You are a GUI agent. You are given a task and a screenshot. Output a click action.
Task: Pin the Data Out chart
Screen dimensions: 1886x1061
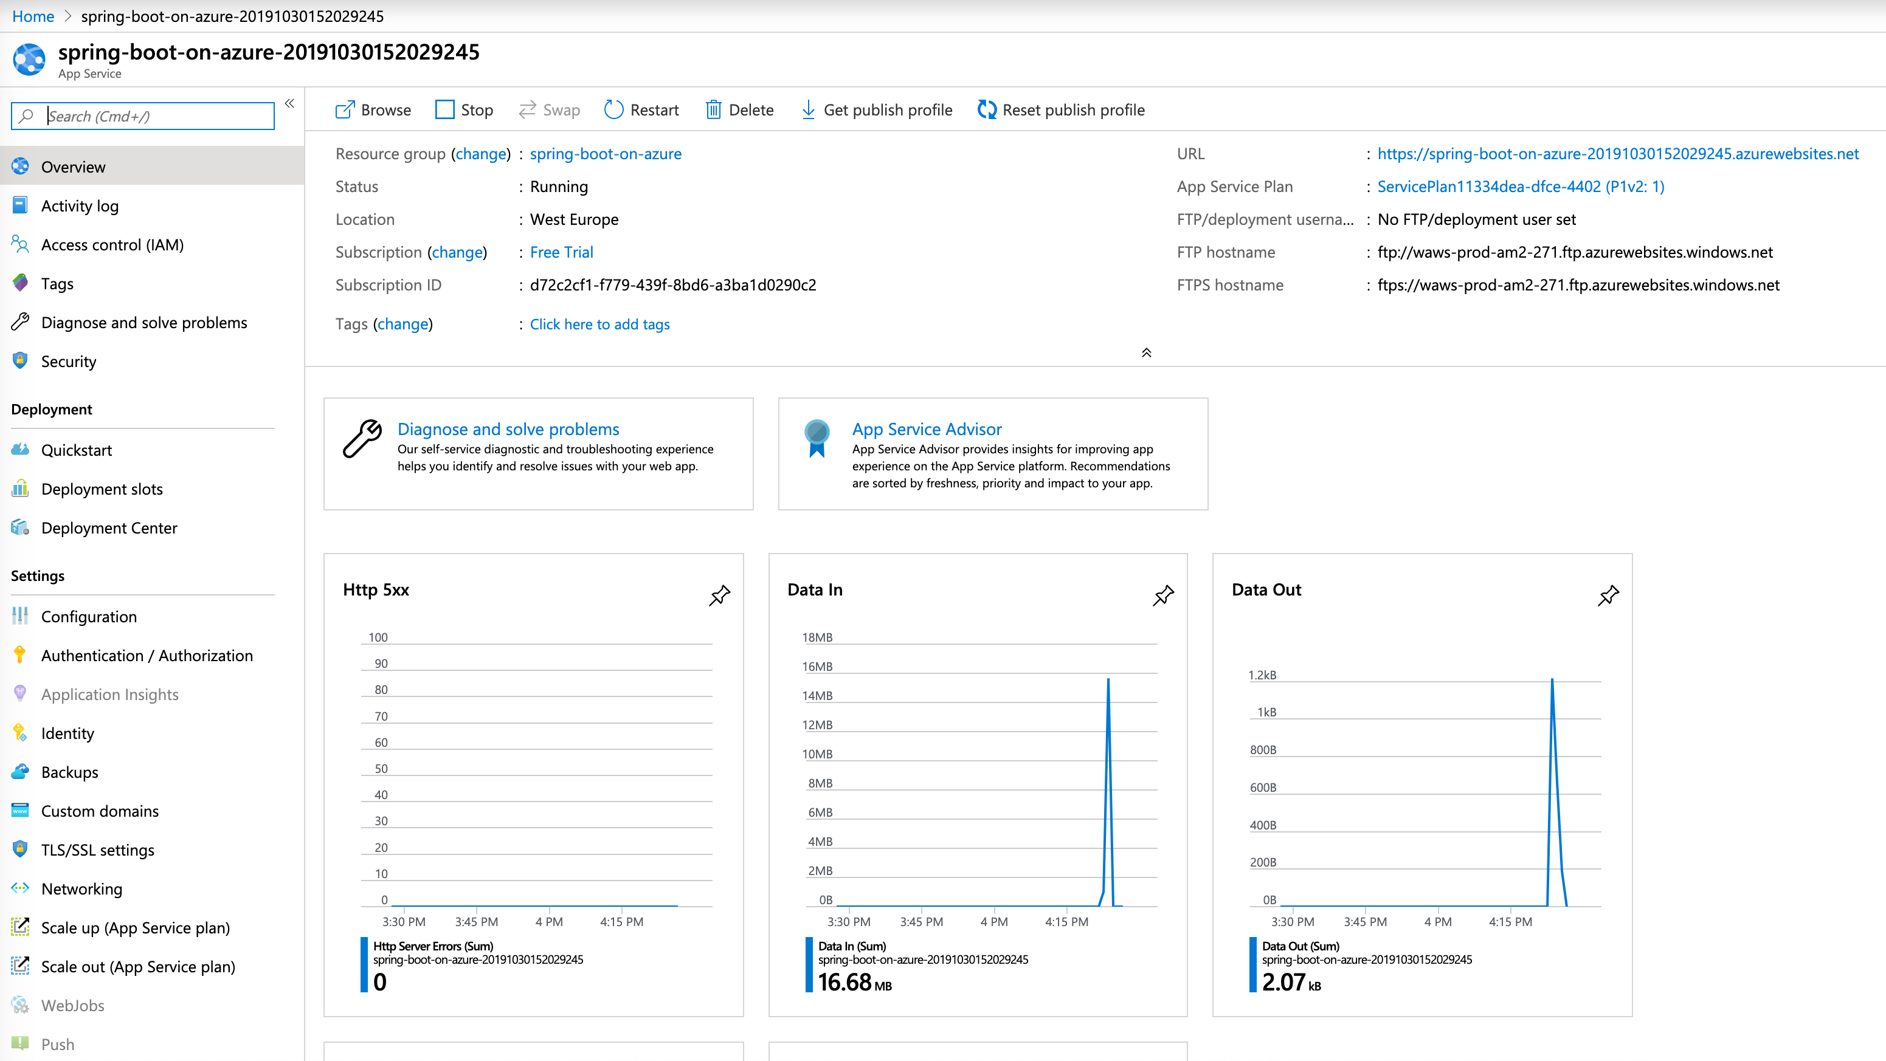[1608, 595]
